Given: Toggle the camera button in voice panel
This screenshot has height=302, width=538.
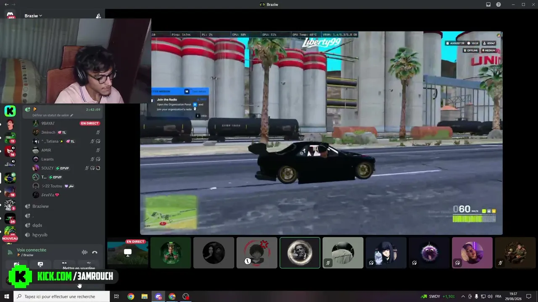Looking at the screenshot, I should 16,265.
